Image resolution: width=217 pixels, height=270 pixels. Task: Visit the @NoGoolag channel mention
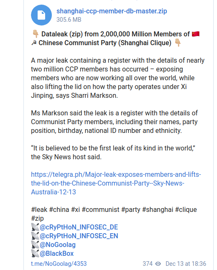(58, 245)
